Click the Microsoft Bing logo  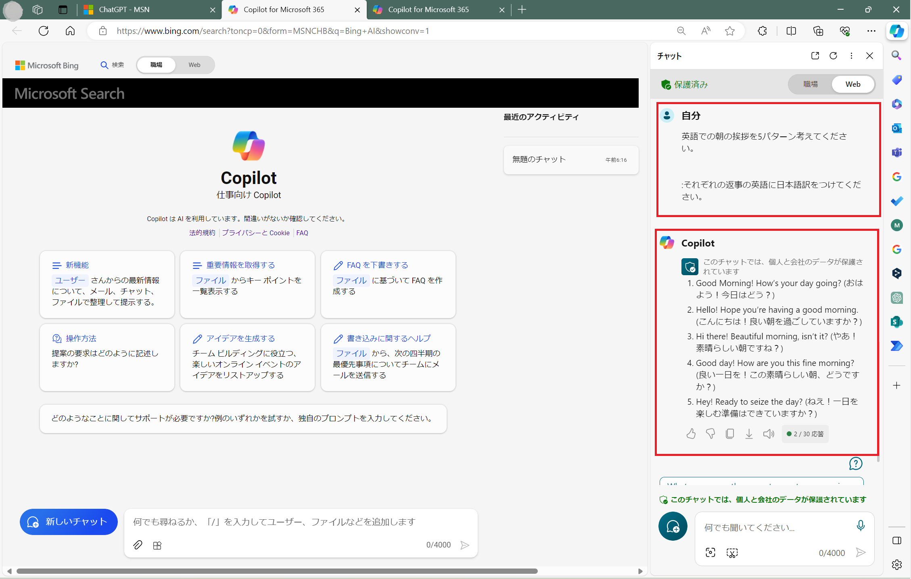[47, 65]
